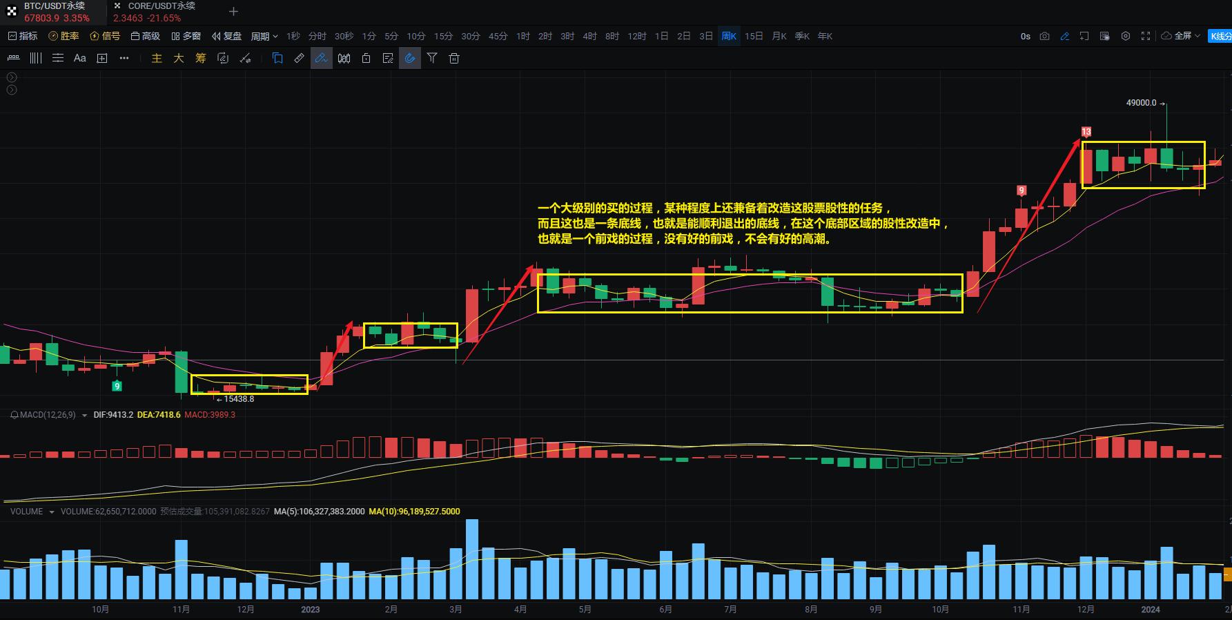Select the 周K weekly timeframe
This screenshot has height=620, width=1232.
pyautogui.click(x=729, y=36)
